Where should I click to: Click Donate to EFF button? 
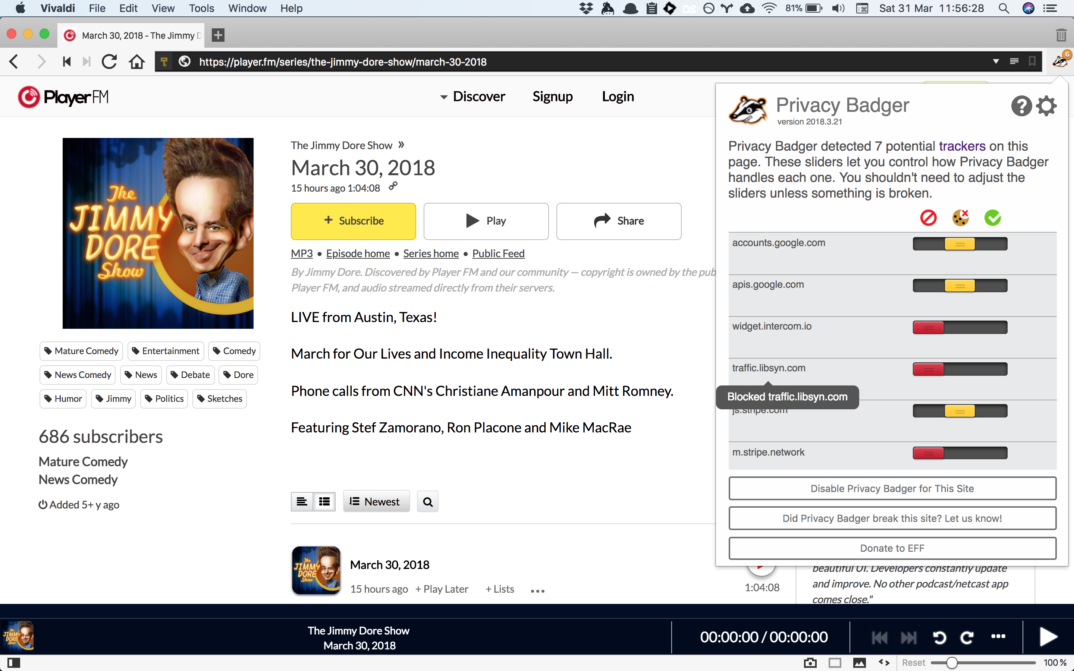click(892, 548)
